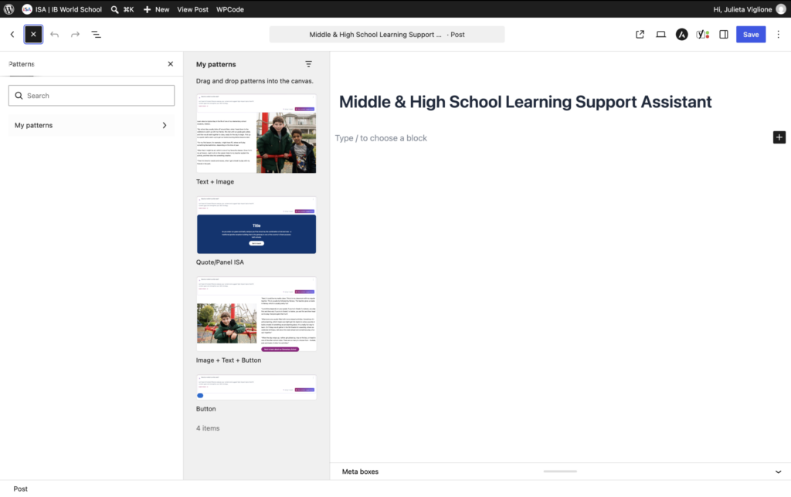791x497 pixels.
Task: Open the Document Overview list icon
Action: [x=96, y=34]
